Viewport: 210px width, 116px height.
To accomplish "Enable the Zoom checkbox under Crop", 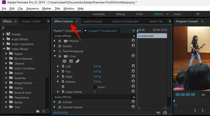I will [x=95, y=87].
